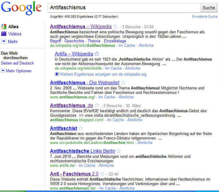The height and width of the screenshot is (192, 219).
Task: Open Mehr Optionen link
Action: [19, 71]
